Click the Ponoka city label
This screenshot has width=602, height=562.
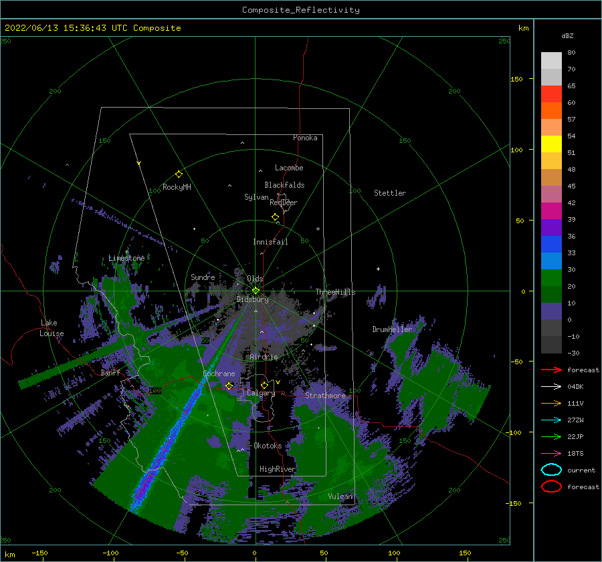(x=305, y=138)
